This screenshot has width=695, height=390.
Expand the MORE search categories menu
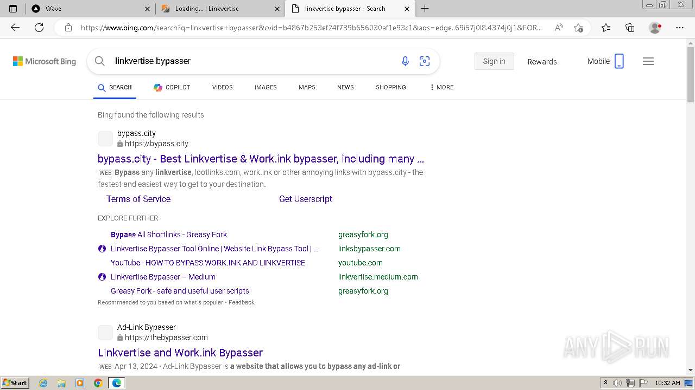point(441,87)
